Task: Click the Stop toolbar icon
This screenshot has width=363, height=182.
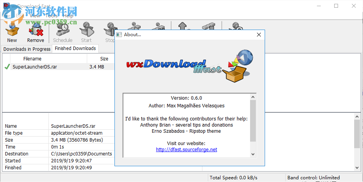Action: (109, 30)
